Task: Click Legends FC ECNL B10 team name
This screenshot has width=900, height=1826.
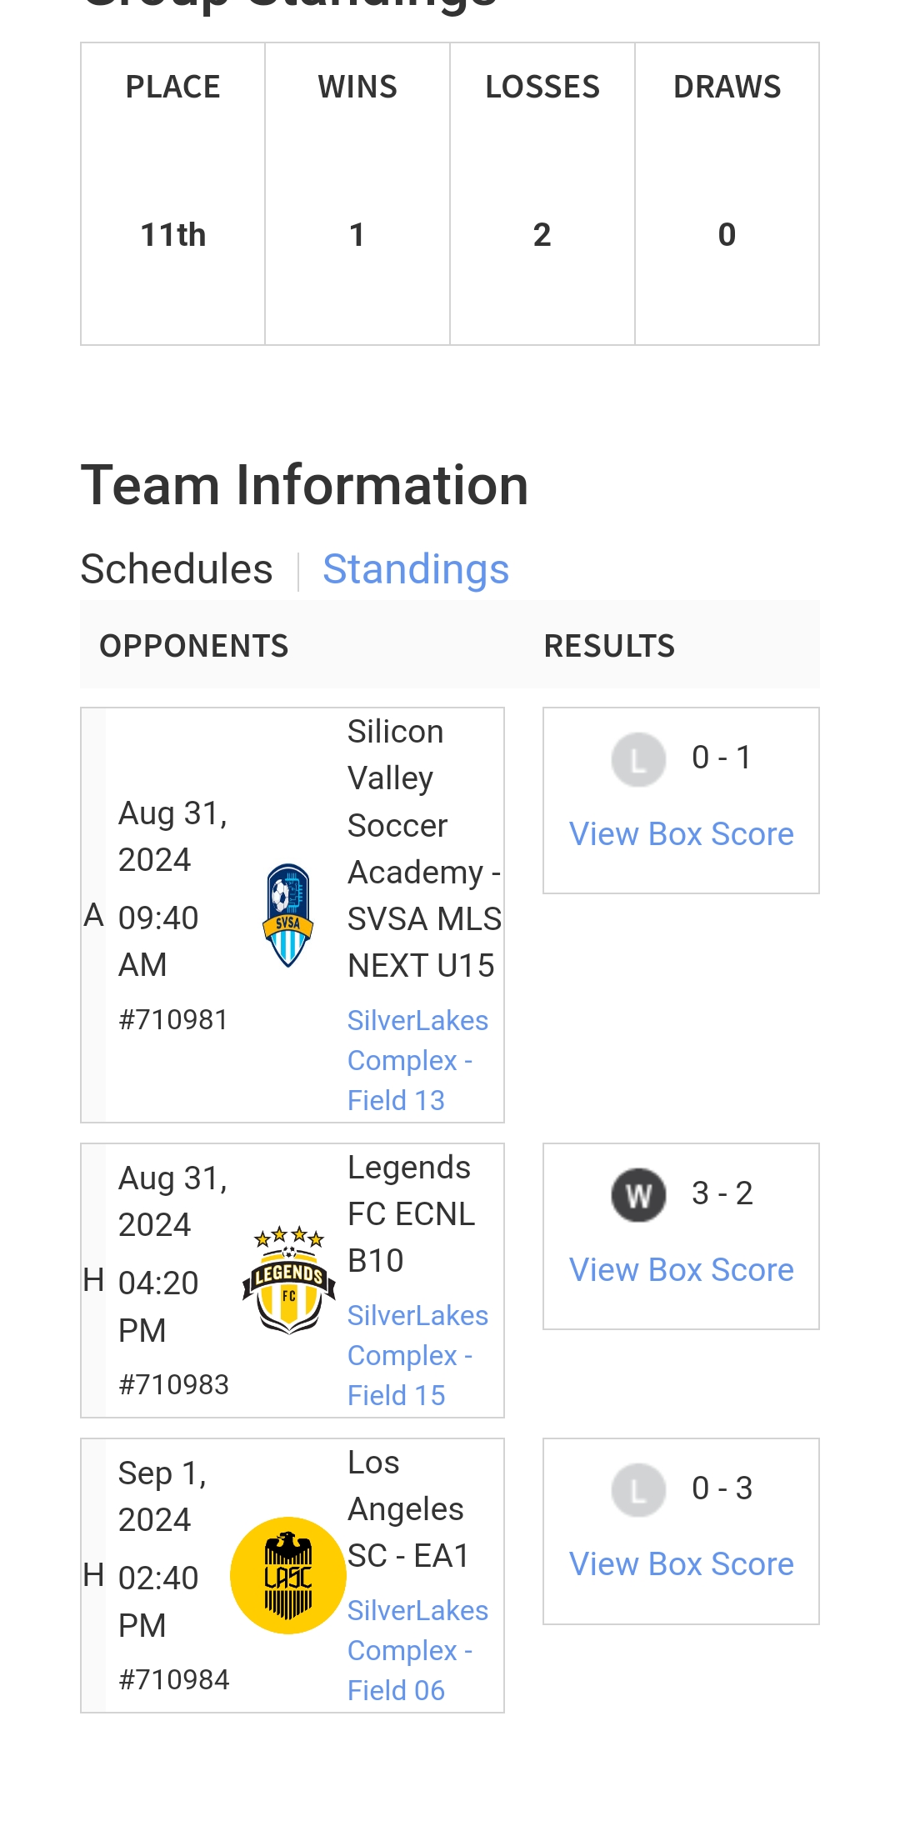Action: point(410,1214)
